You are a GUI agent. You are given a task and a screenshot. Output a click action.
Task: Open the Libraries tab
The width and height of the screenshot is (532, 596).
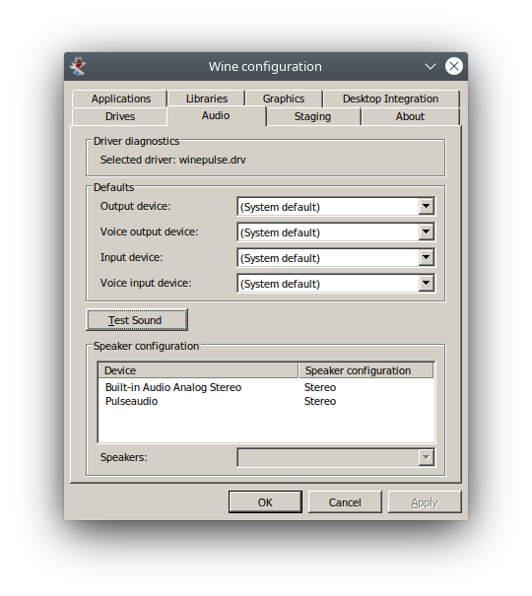[x=207, y=99]
